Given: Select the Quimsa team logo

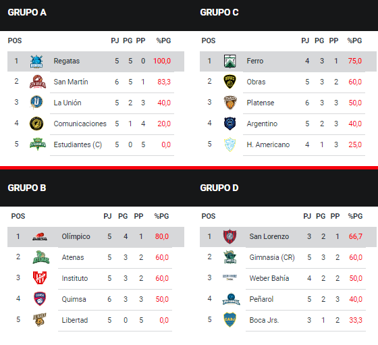Looking at the screenshot, I should [x=40, y=299].
